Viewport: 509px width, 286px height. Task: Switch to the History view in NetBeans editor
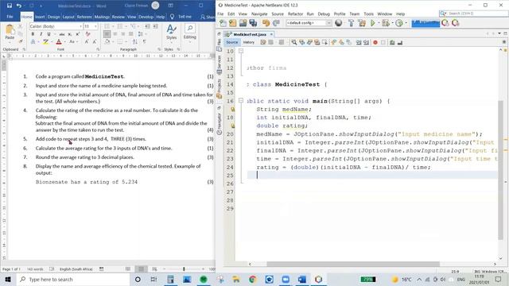[249, 42]
